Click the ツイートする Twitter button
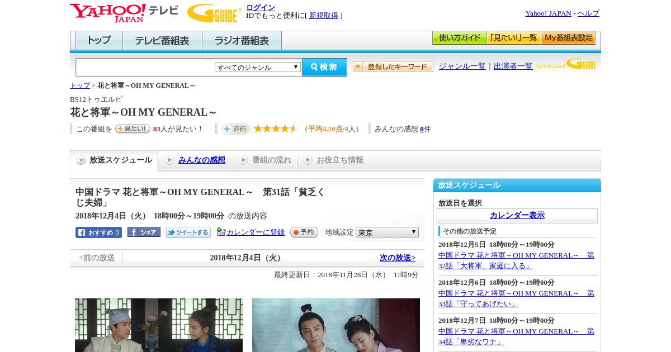The image size is (671, 352). 188,232
